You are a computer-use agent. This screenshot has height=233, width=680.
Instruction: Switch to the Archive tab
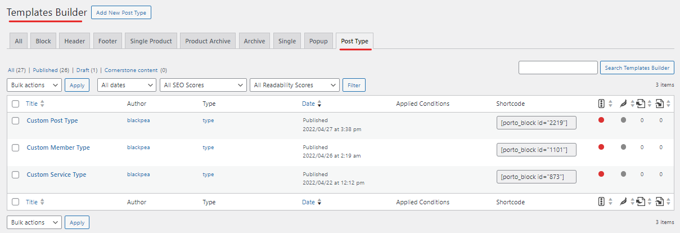click(254, 41)
